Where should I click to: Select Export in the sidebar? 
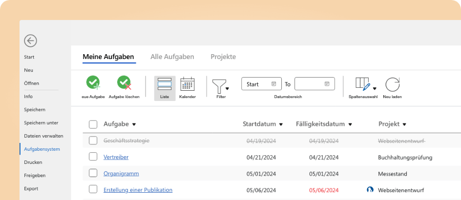pyautogui.click(x=31, y=189)
